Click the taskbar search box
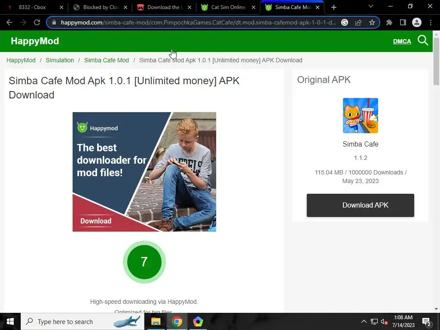Image resolution: width=440 pixels, height=330 pixels. (82, 321)
